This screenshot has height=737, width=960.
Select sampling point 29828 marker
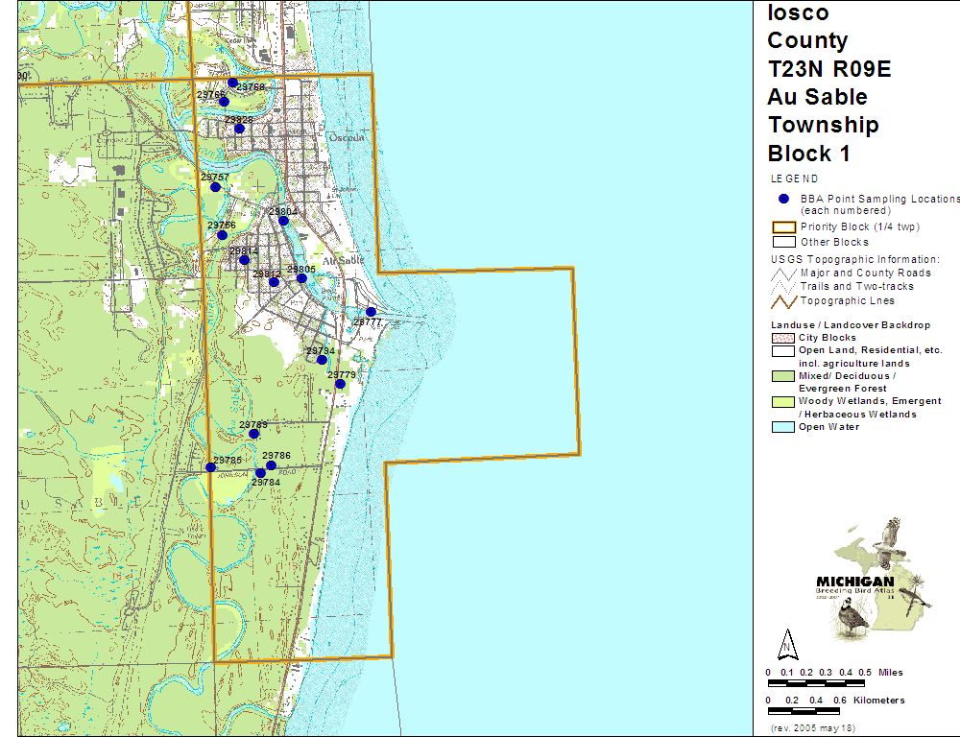point(239,129)
